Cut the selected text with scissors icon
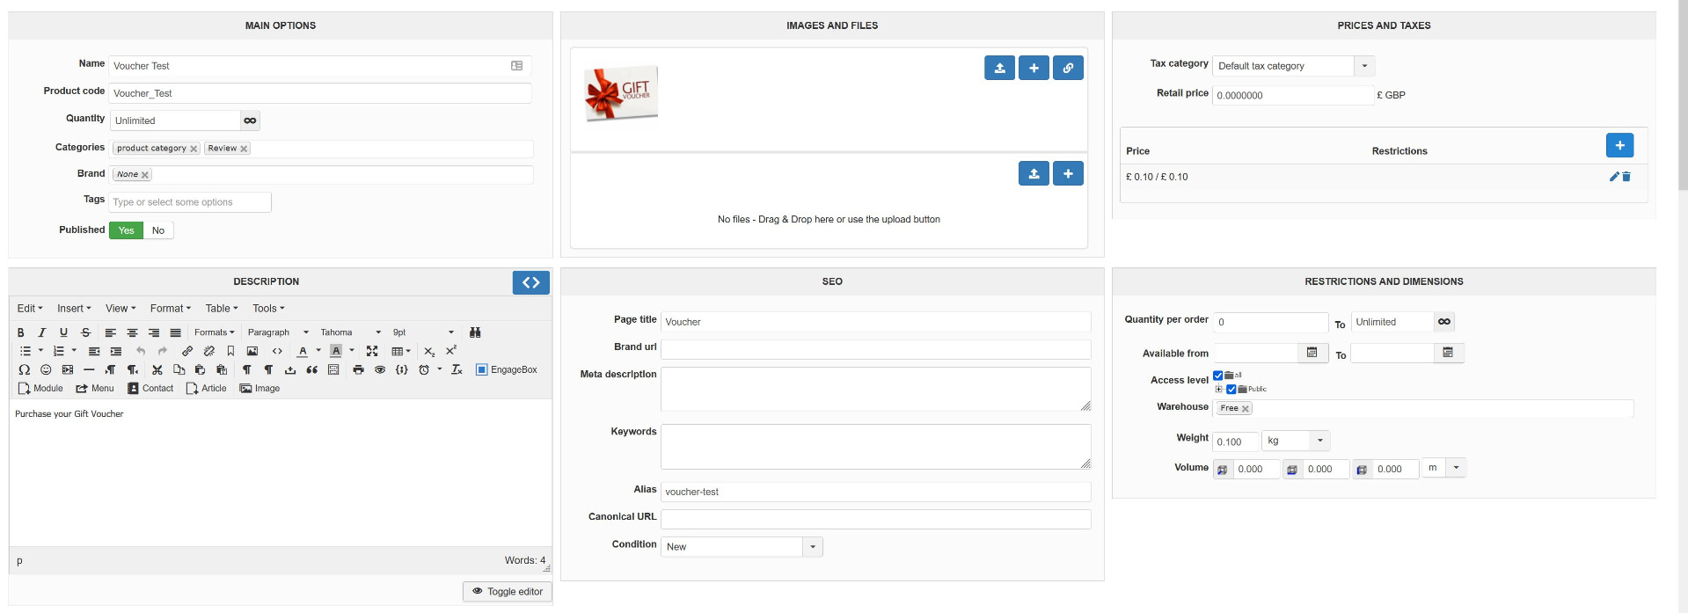 click(157, 370)
